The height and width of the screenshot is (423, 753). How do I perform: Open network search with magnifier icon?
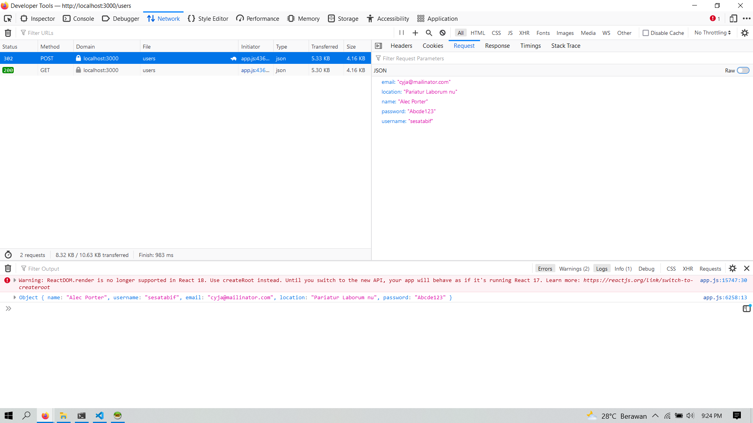[429, 33]
